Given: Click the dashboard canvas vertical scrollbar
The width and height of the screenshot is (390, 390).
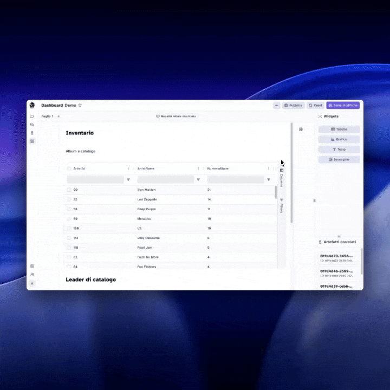Looking at the screenshot, I should pyautogui.click(x=291, y=173).
